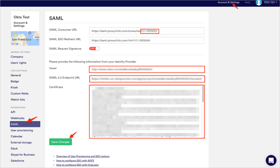
Task: Select the SAML Consumer URL field
Action: pos(147,31)
